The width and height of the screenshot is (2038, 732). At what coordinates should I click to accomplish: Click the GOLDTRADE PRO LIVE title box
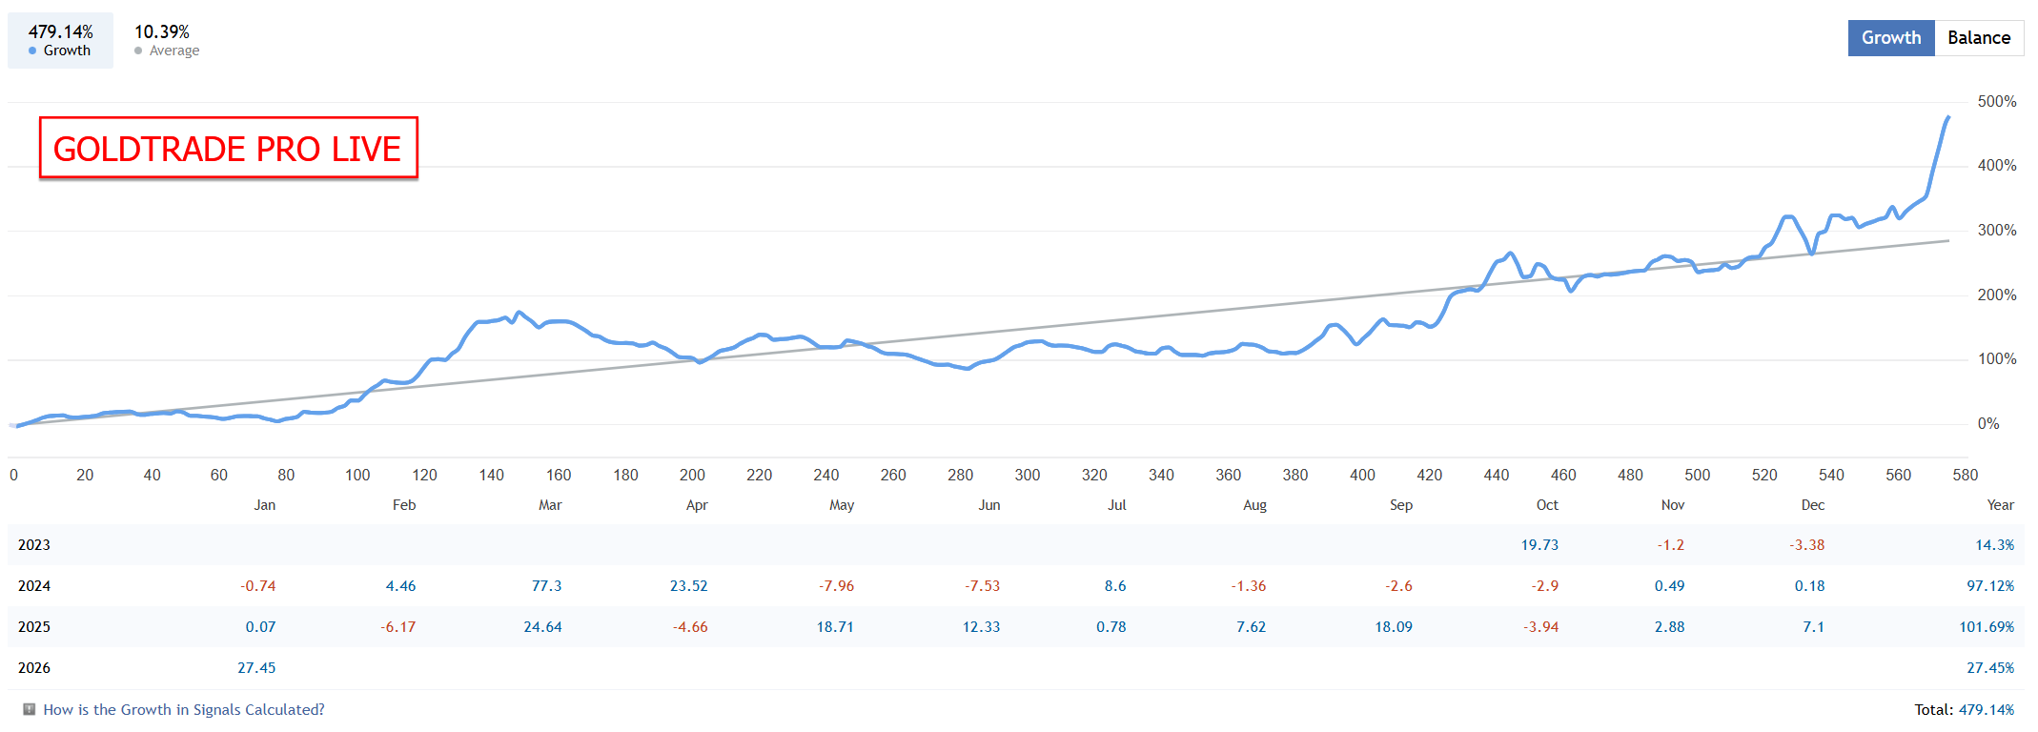click(228, 148)
